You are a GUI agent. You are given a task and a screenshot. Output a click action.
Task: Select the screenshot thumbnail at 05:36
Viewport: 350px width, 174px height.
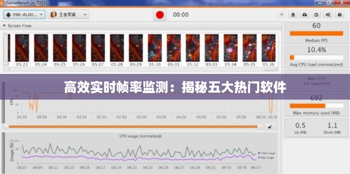pyautogui.click(x=268, y=48)
